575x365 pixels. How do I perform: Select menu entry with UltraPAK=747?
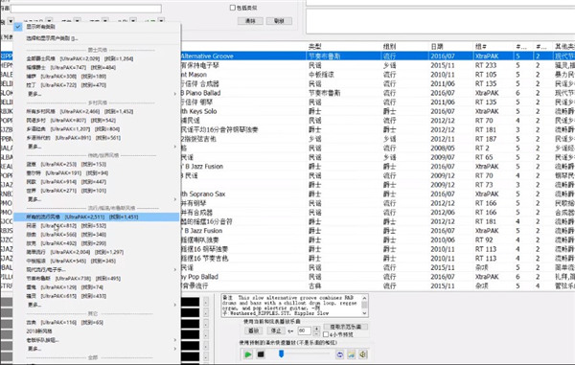97,67
